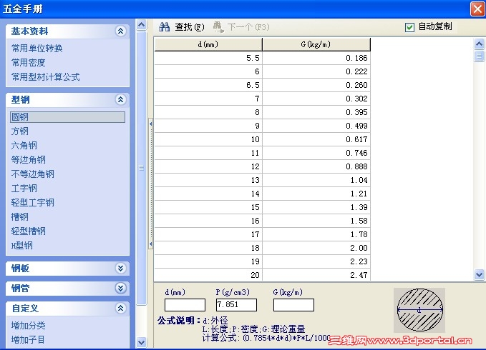Close the 五金手册 window

[x=477, y=9]
